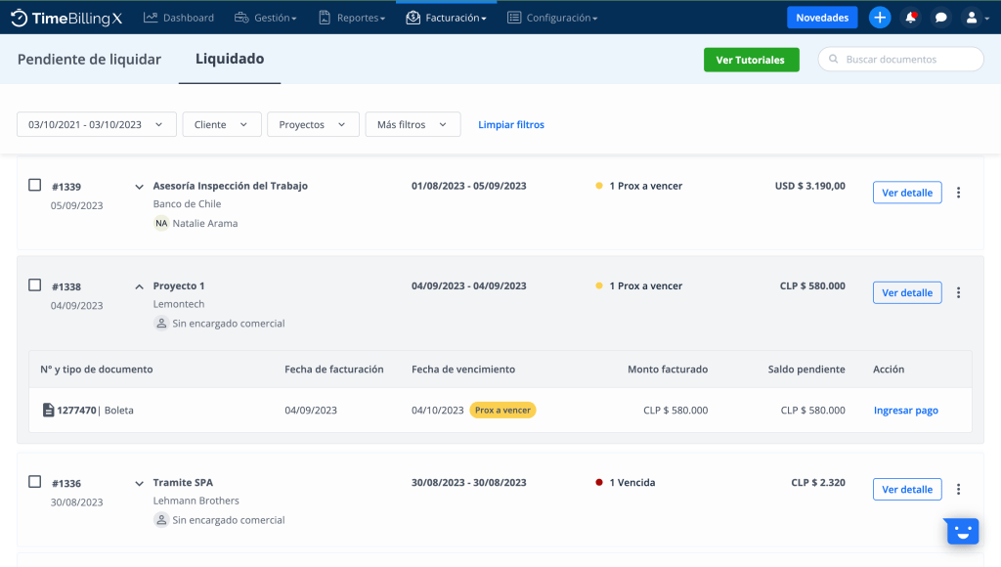Click the Configuración list icon
Image resolution: width=1001 pixels, height=567 pixels.
[514, 18]
